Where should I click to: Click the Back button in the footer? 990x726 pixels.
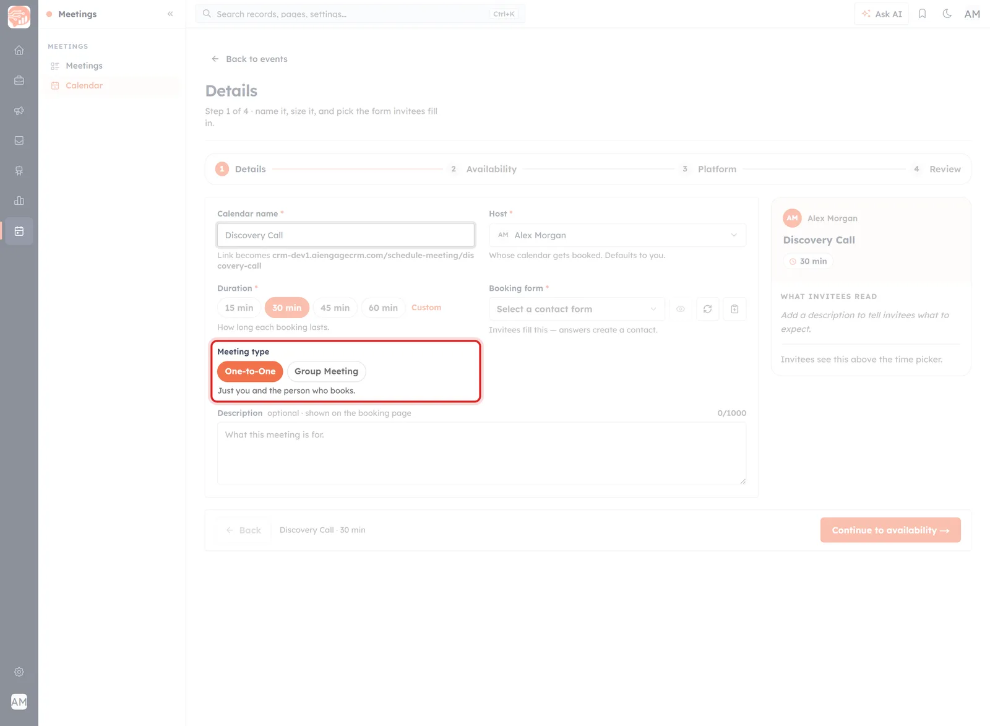click(243, 530)
